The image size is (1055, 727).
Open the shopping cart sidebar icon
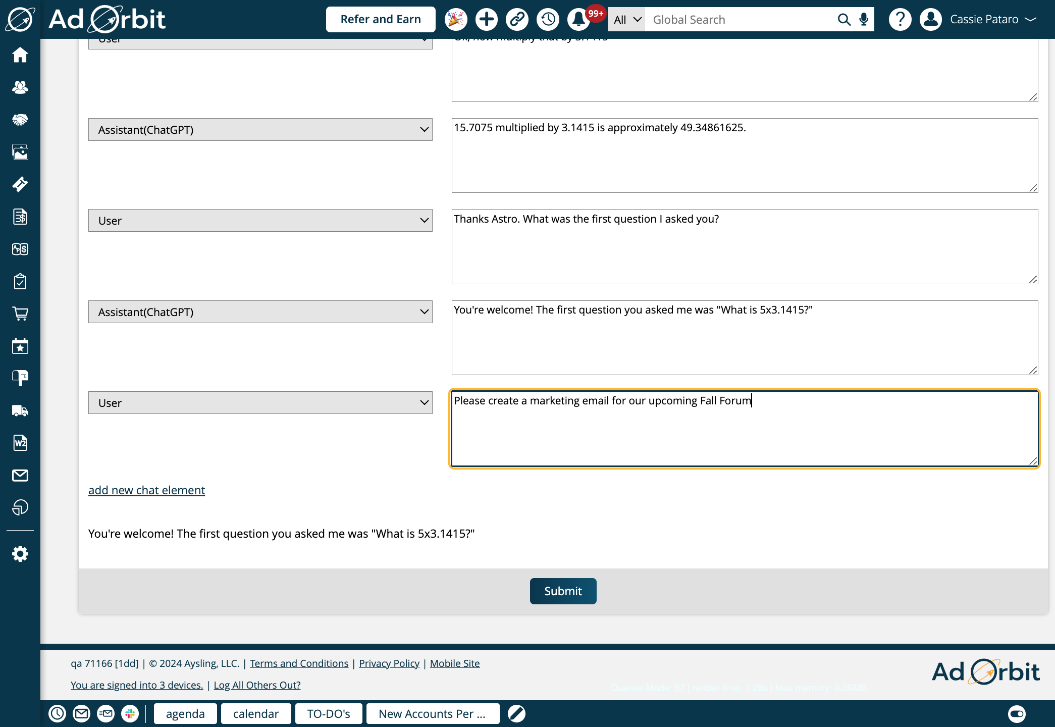(20, 314)
